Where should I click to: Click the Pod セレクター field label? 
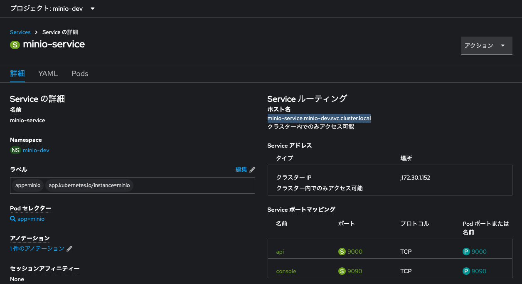point(31,208)
